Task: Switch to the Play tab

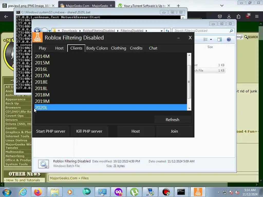Action: [42, 48]
